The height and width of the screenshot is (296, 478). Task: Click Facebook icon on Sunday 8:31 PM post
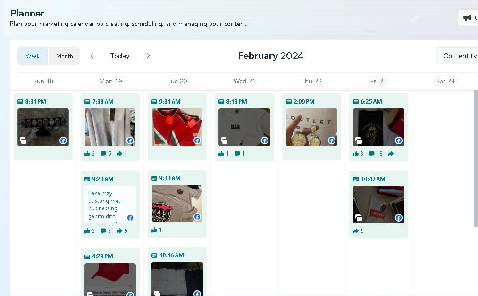(63, 140)
